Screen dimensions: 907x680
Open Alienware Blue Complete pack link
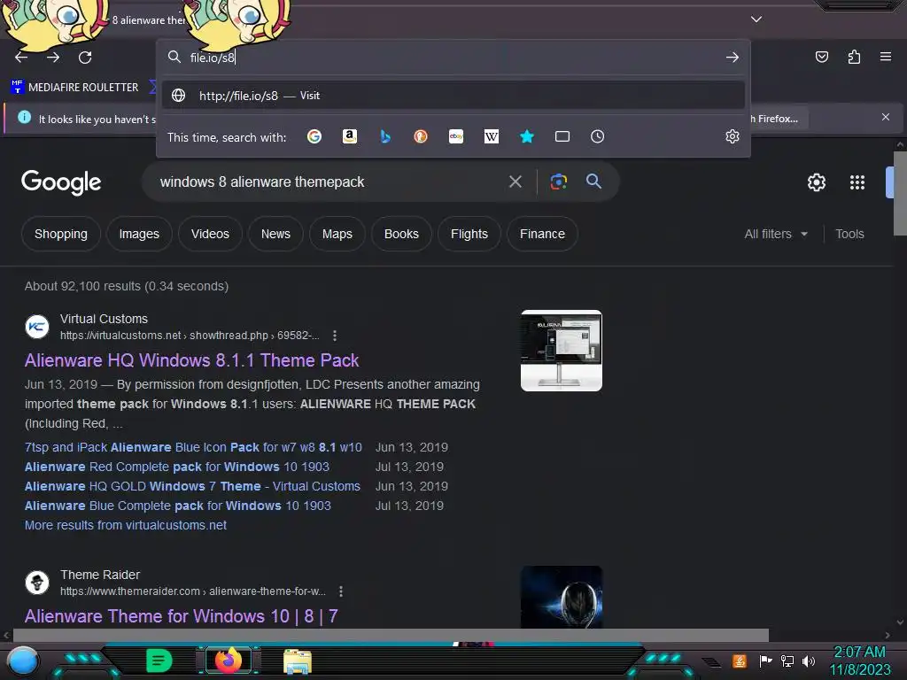pos(177,506)
